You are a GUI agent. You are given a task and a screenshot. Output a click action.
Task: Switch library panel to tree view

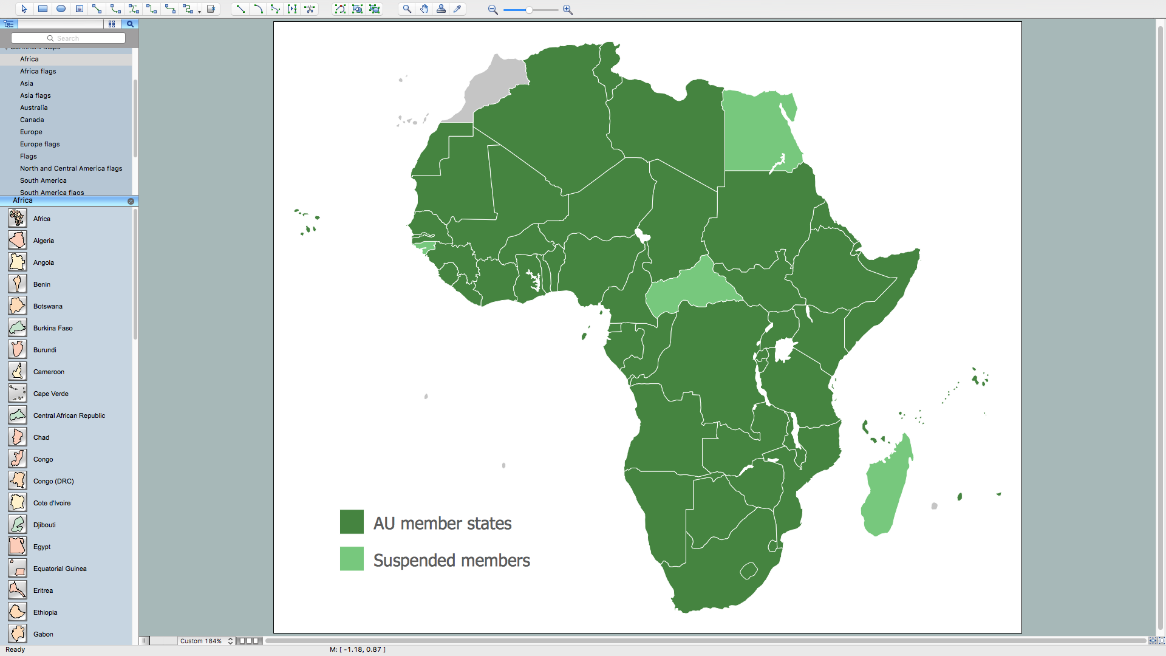click(9, 24)
